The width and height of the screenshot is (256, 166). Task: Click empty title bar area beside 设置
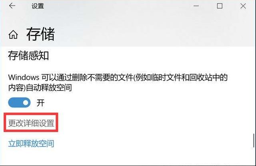point(118,6)
